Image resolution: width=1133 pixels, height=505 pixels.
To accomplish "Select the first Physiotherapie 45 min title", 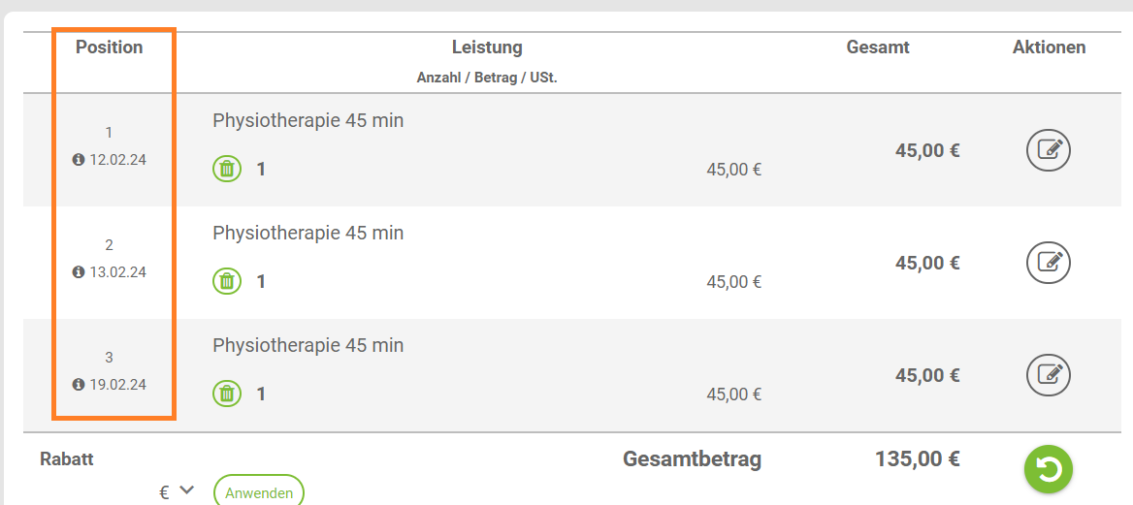I will pos(308,120).
